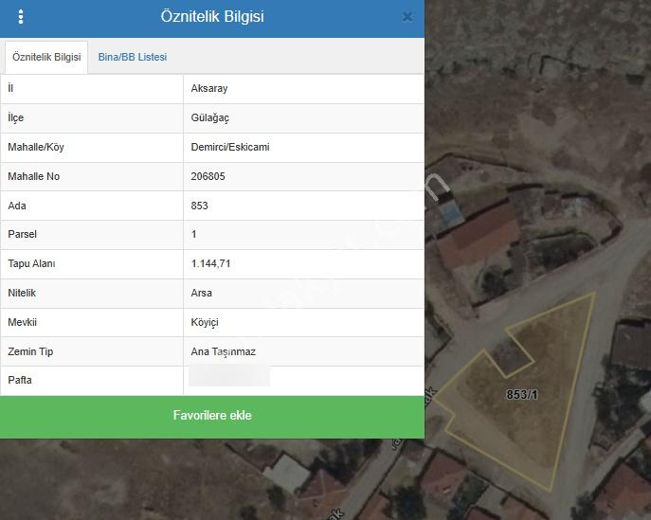651x520 pixels.
Task: Click the İlçe row label
Action: click(16, 117)
